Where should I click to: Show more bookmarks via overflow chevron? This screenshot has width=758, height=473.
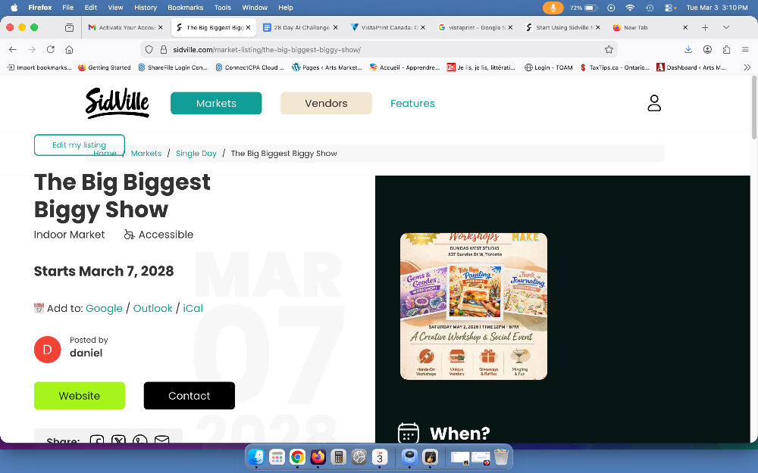pos(747,67)
